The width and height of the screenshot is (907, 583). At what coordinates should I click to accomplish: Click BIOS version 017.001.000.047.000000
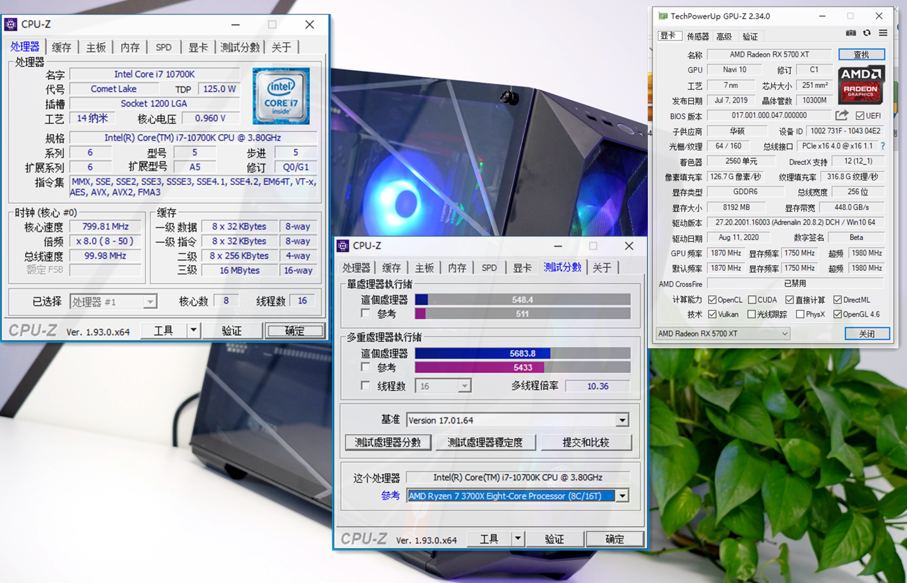(769, 116)
